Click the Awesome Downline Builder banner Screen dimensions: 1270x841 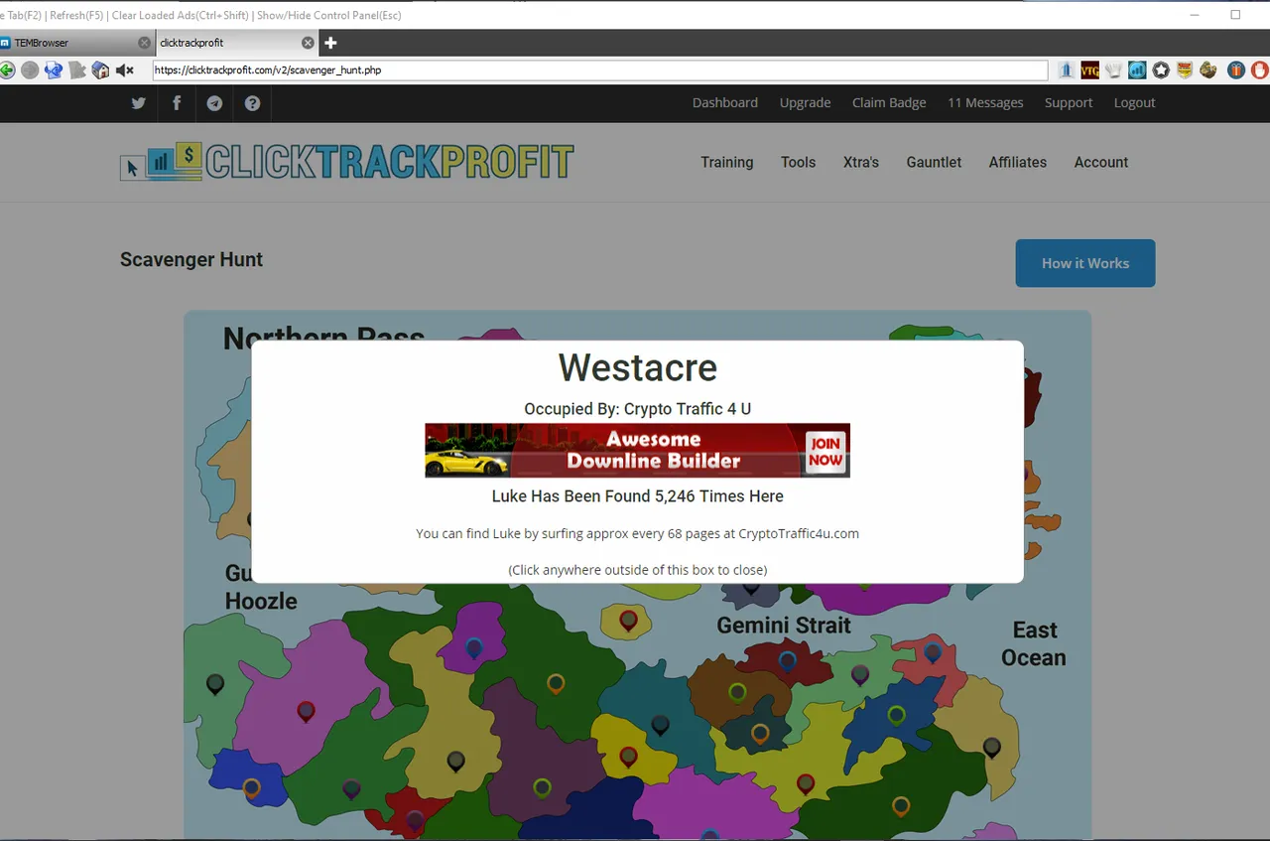click(637, 451)
